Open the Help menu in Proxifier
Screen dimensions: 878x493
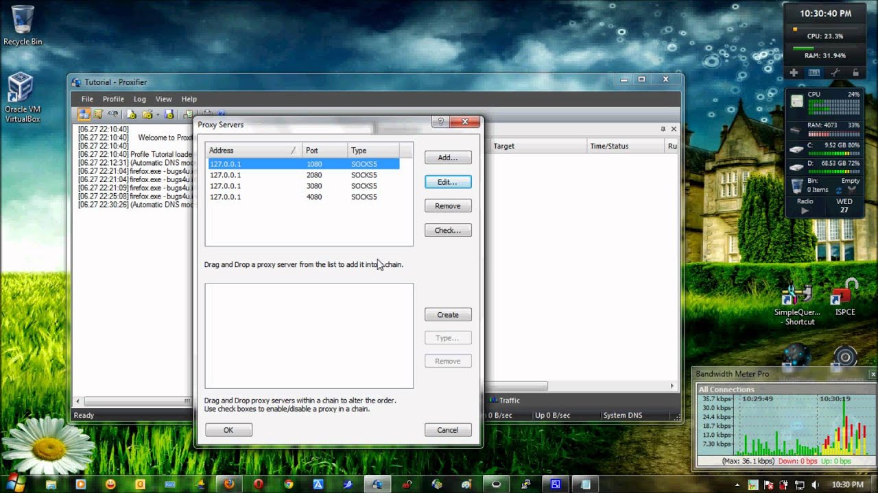(189, 99)
